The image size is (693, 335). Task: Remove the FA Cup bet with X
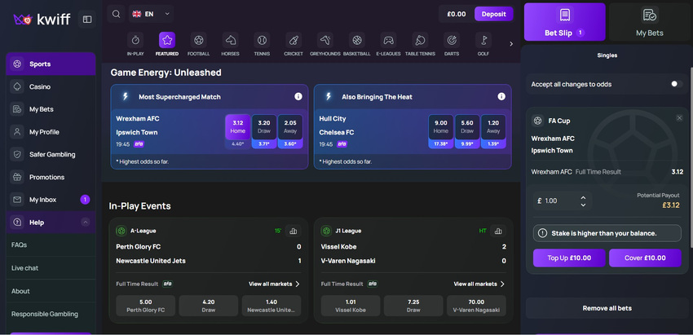(x=679, y=117)
